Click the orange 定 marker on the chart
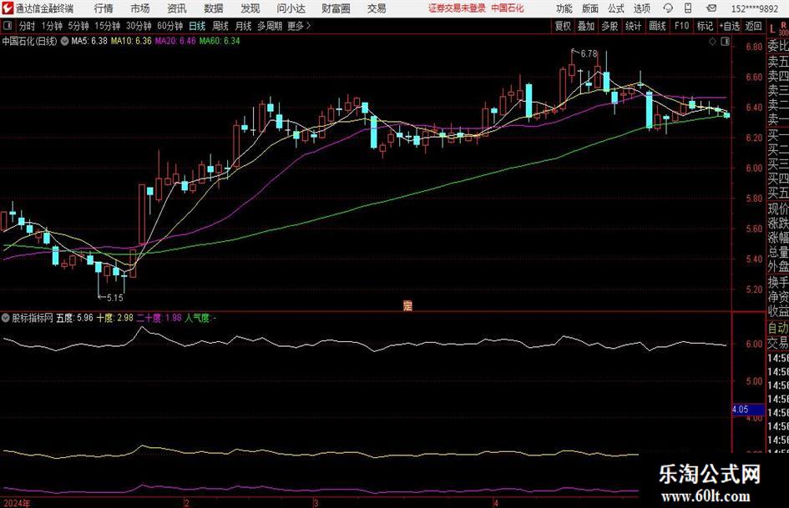The height and width of the screenshot is (508, 789). coord(407,305)
